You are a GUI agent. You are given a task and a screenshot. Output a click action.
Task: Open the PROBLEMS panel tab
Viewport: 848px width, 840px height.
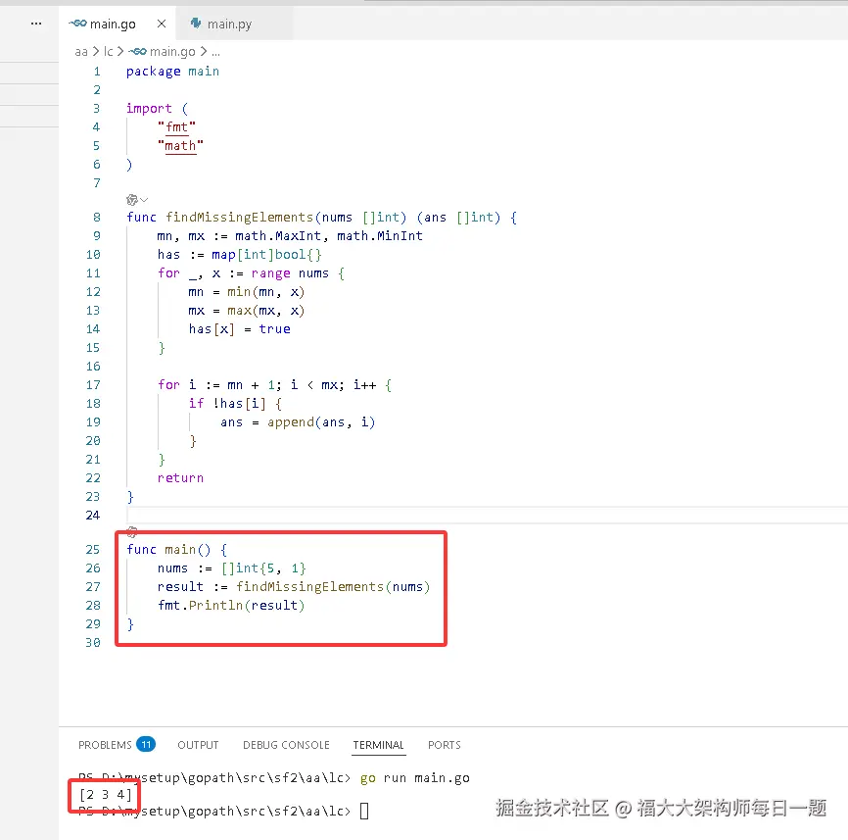[105, 745]
